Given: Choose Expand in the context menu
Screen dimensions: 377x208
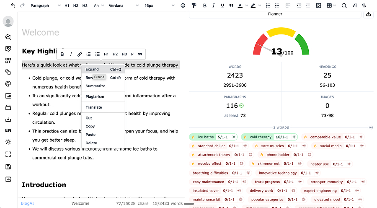Looking at the screenshot, I should (x=103, y=69).
